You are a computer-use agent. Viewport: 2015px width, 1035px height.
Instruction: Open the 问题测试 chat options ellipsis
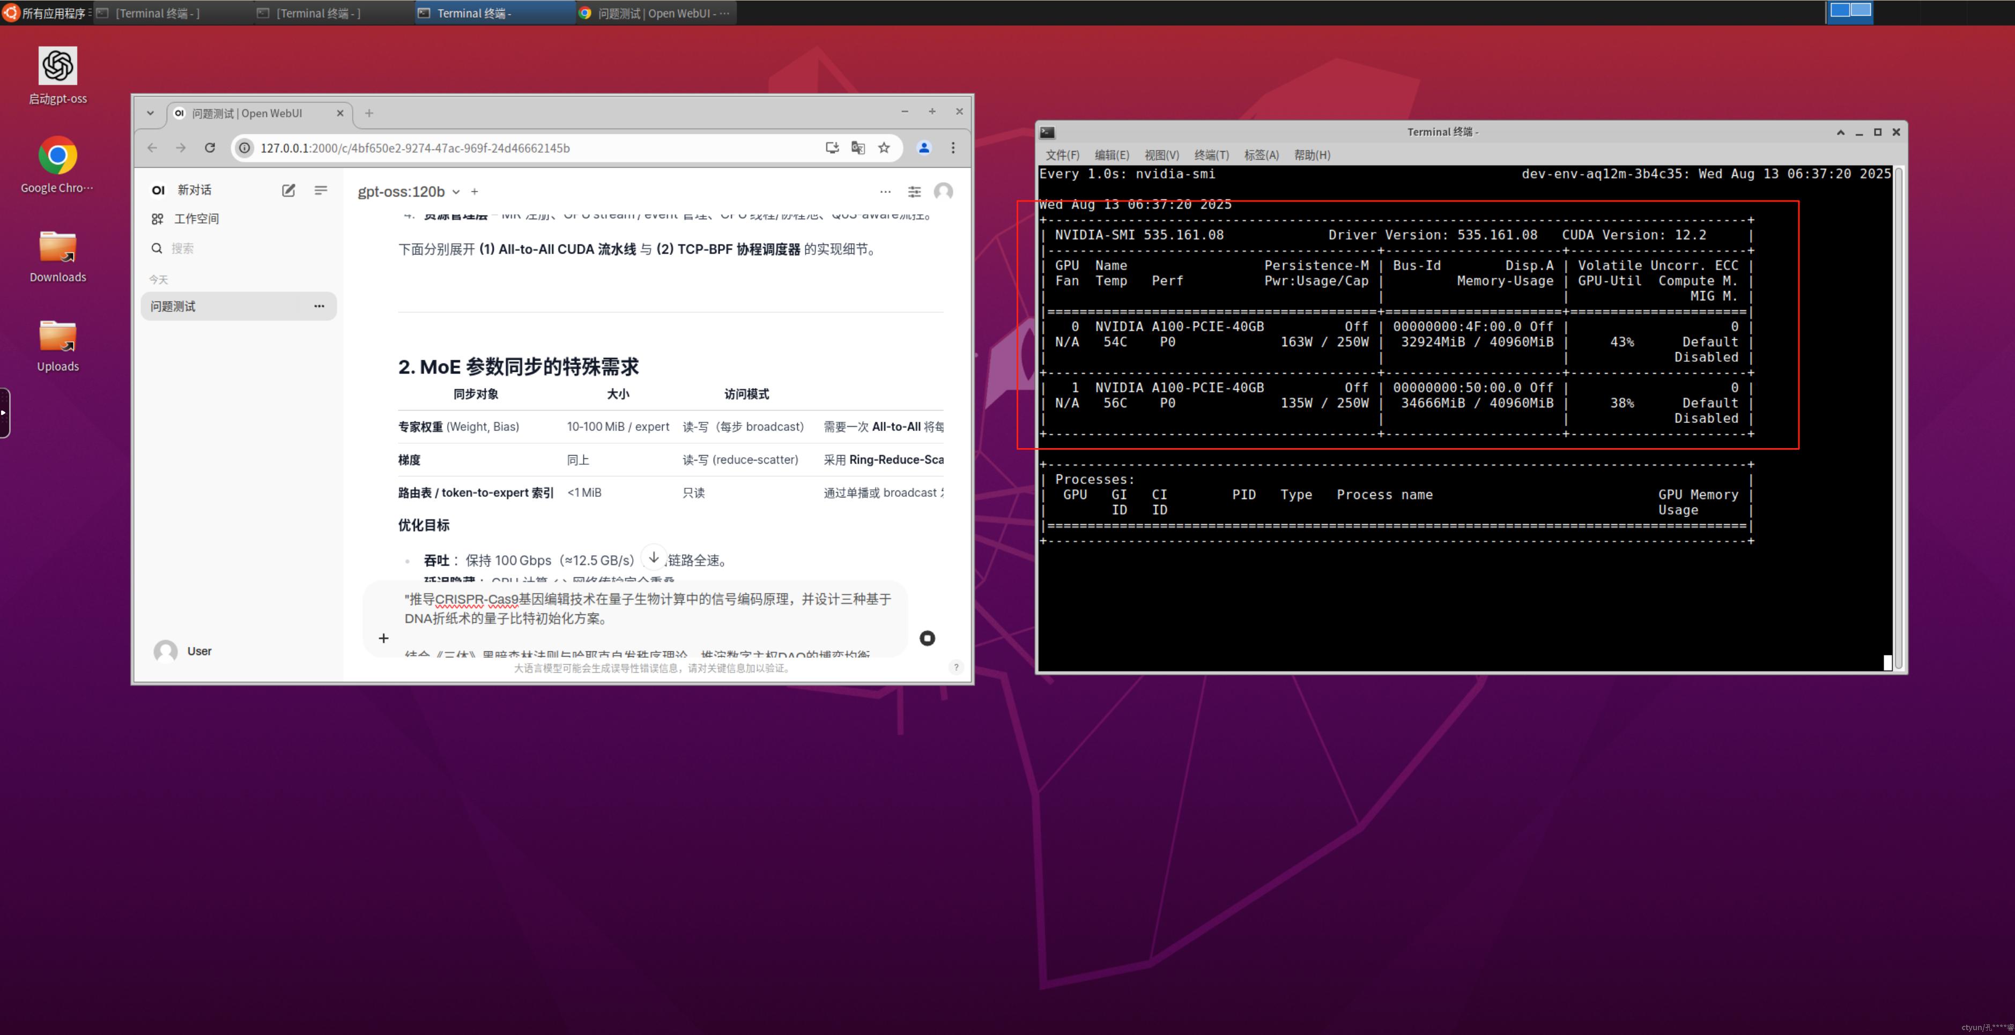pyautogui.click(x=319, y=307)
